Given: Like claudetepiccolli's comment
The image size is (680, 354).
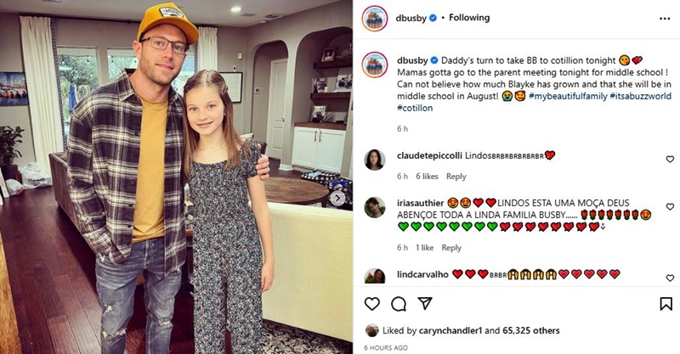Looking at the screenshot, I should [670, 159].
